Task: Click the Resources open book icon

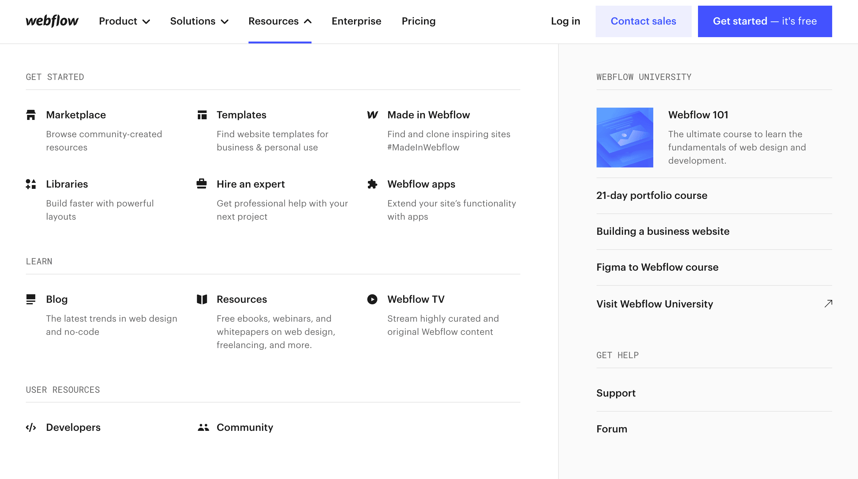Action: coord(202,299)
